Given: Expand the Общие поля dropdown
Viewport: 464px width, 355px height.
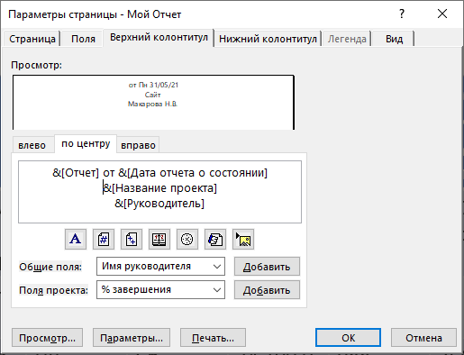Looking at the screenshot, I should 217,267.
